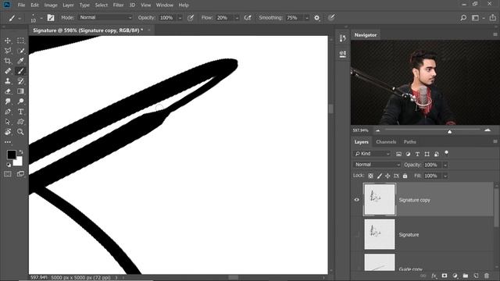Open the layer filter Kind dropdown
The image size is (500, 281).
(x=372, y=154)
